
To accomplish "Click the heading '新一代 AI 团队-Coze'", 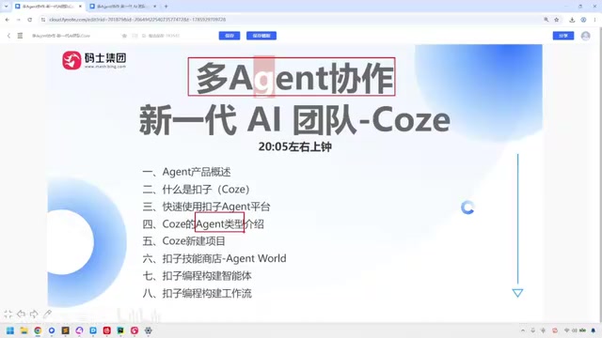I will pos(294,120).
